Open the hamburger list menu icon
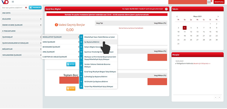This screenshot has width=227, height=109. pos(13,2)
